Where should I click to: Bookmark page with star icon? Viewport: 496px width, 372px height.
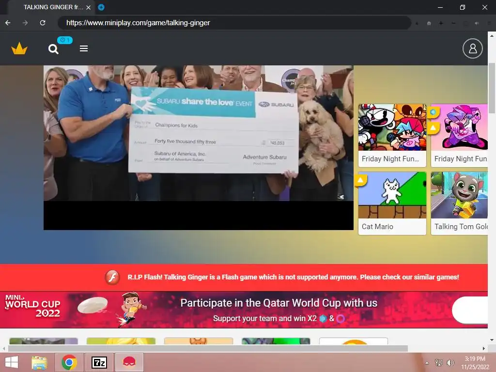tap(417, 23)
